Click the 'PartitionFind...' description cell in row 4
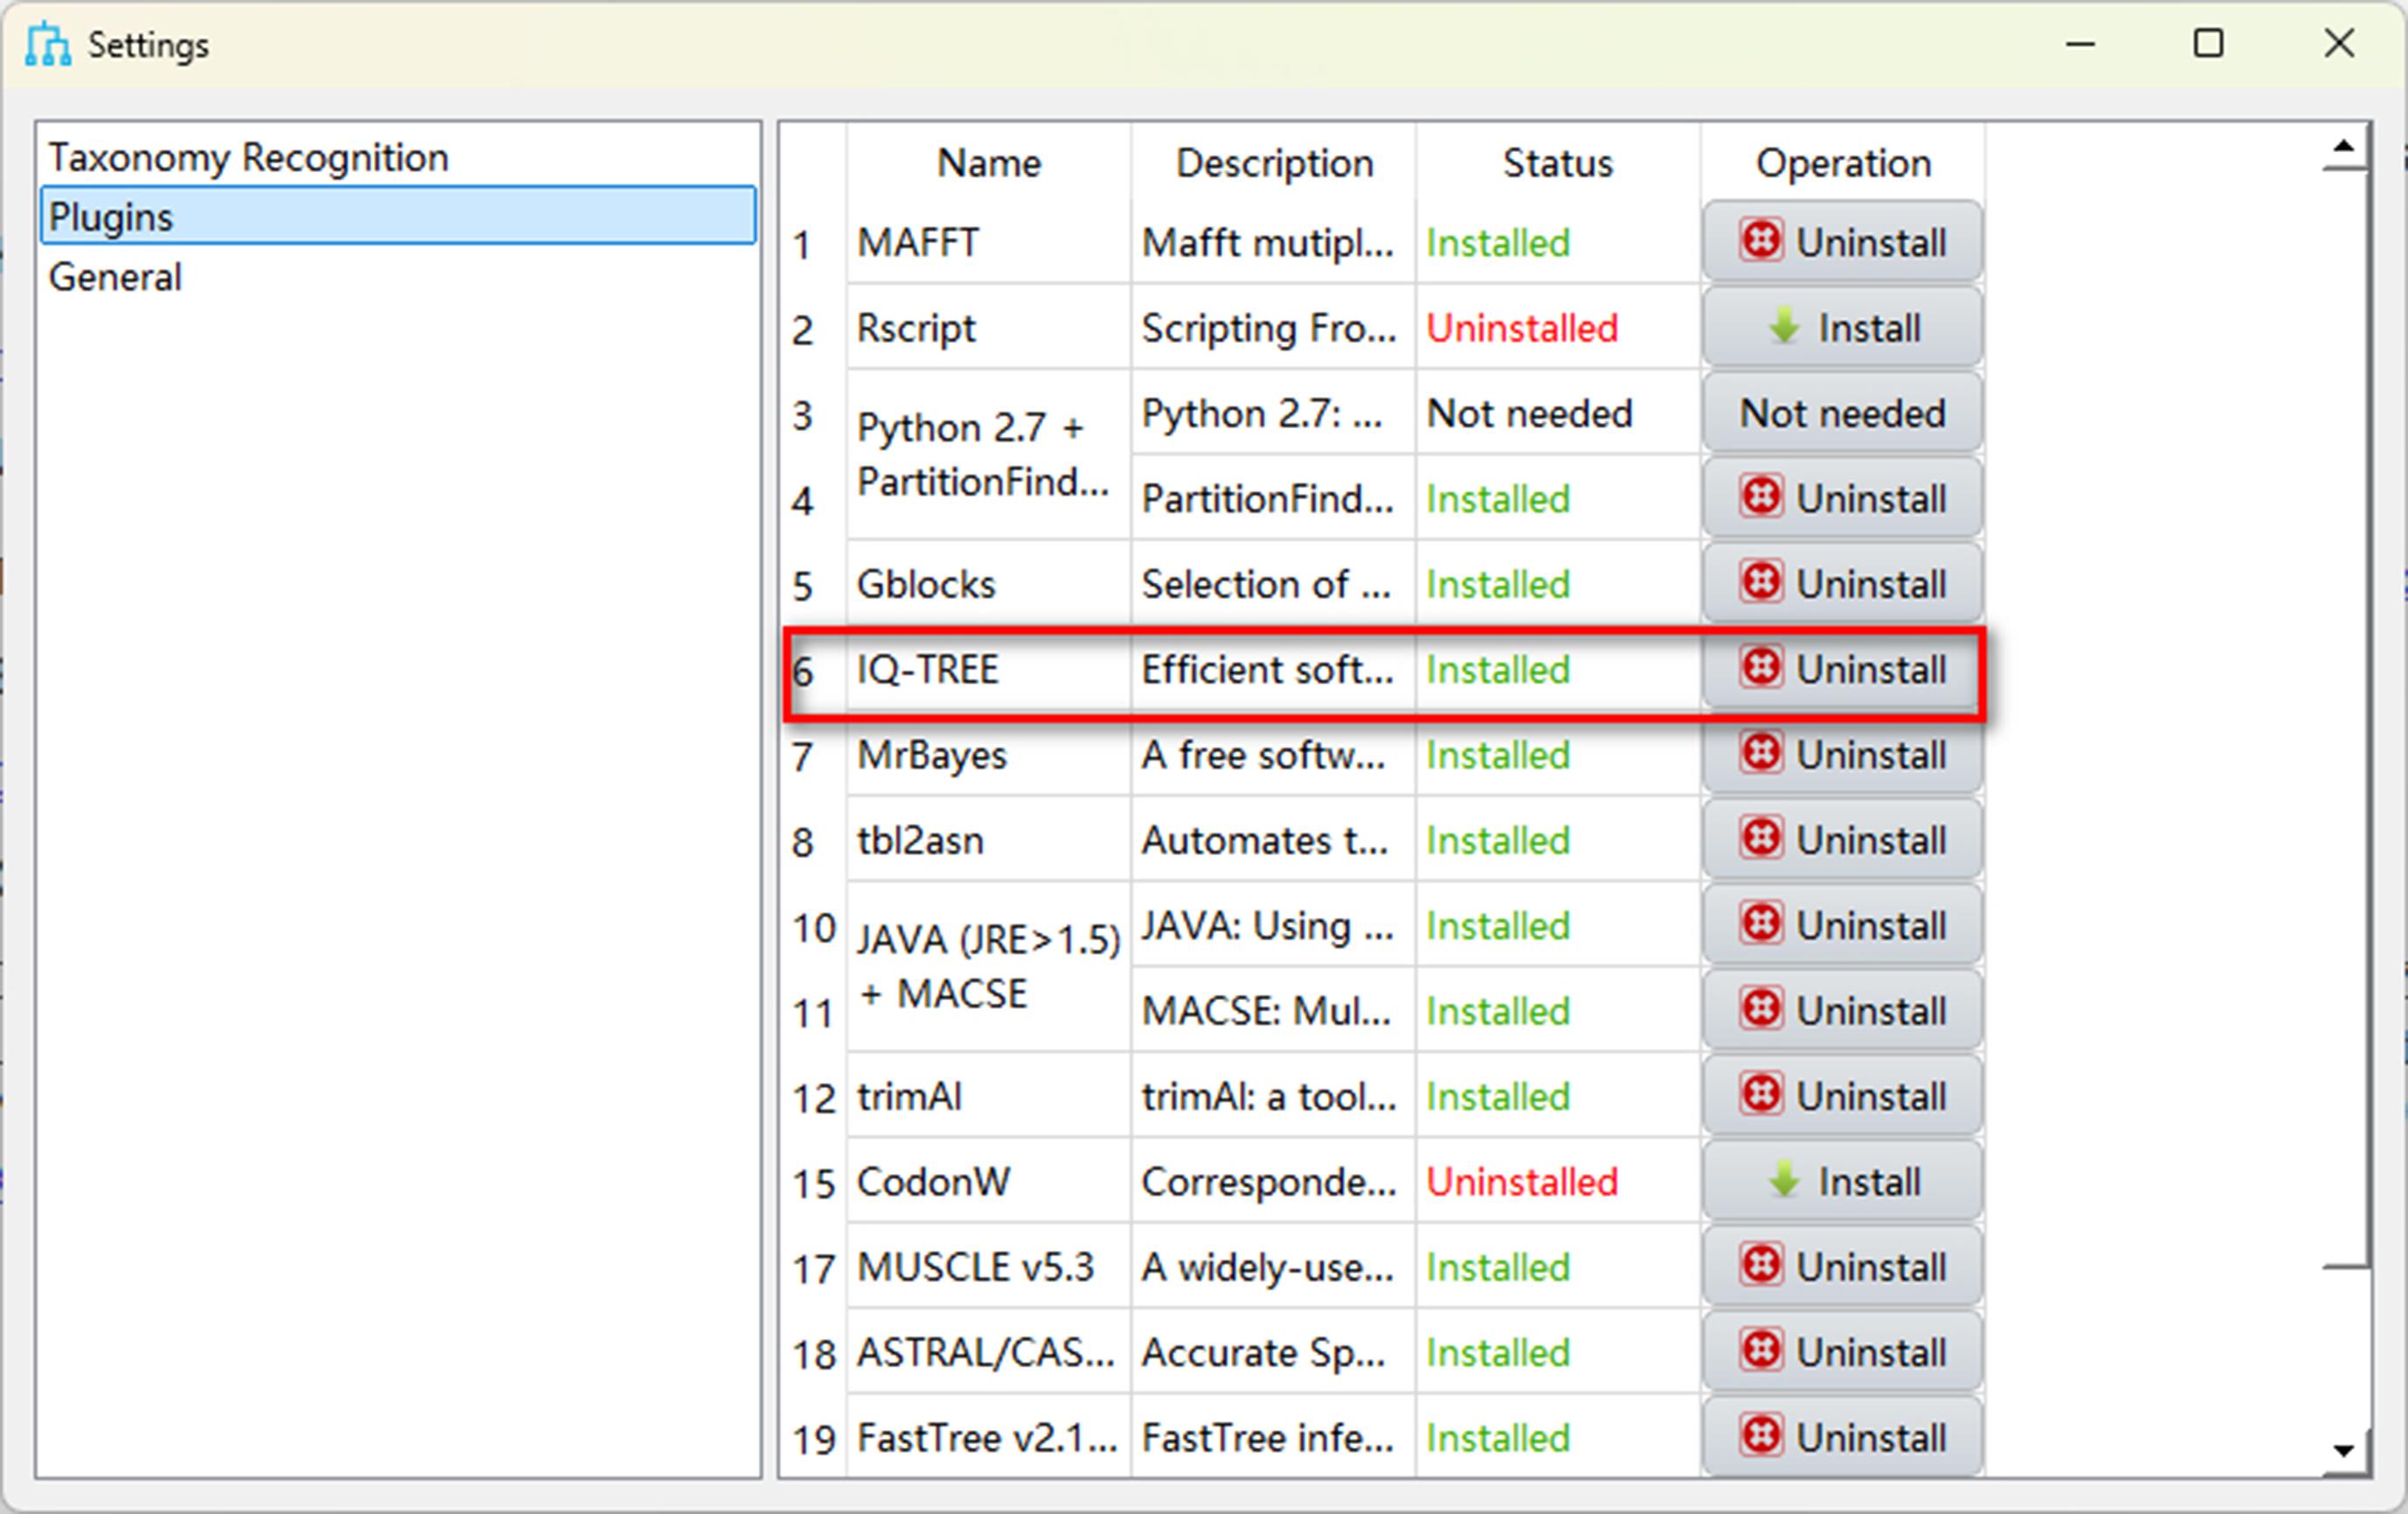 click(x=1274, y=498)
